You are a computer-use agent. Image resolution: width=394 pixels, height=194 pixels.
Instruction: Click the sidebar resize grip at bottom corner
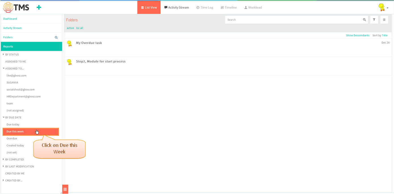point(61,193)
